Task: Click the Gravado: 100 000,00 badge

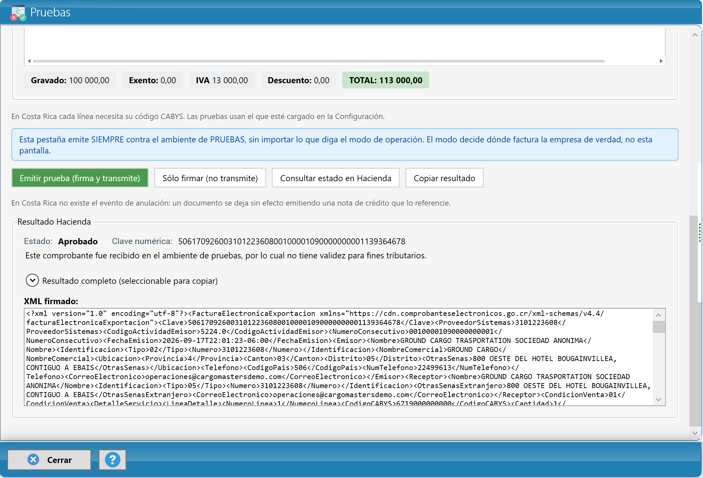Action: [70, 80]
